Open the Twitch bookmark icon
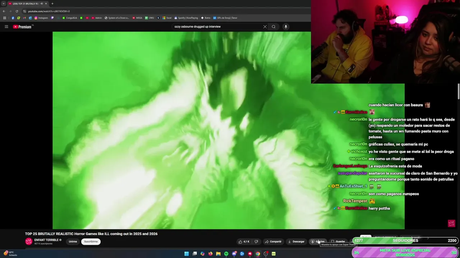Image resolution: width=460 pixels, height=258 pixels. click(x=52, y=18)
